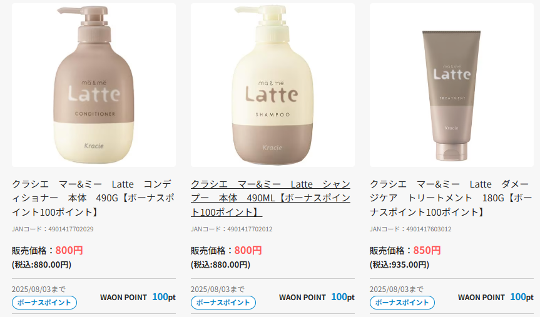Select ボーナスポイント badge under the conditioner
This screenshot has height=317, width=540.
[44, 303]
